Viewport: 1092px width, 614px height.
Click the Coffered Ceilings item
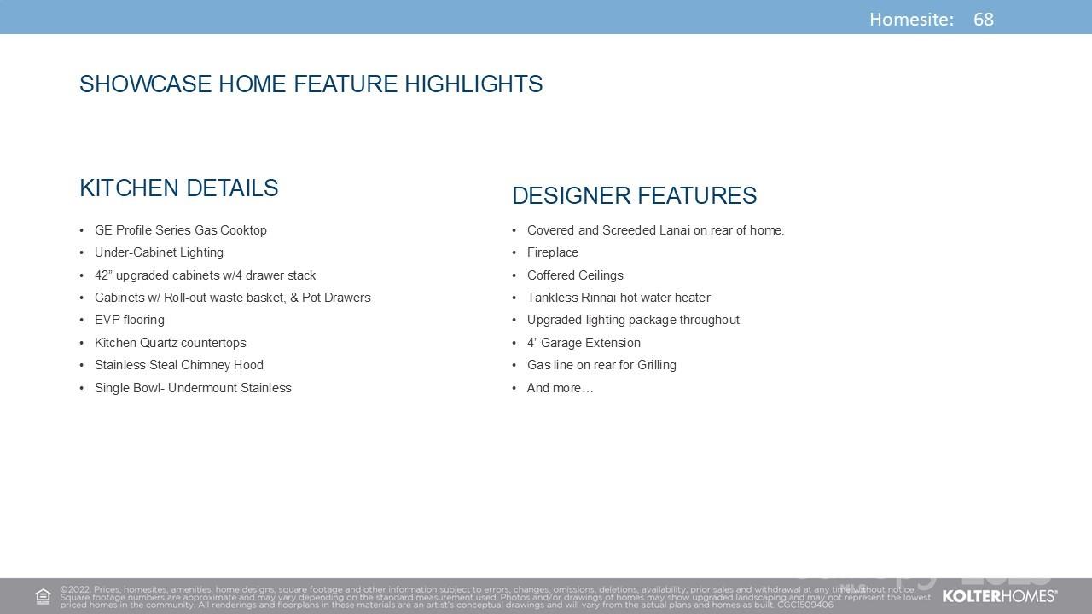(x=575, y=275)
